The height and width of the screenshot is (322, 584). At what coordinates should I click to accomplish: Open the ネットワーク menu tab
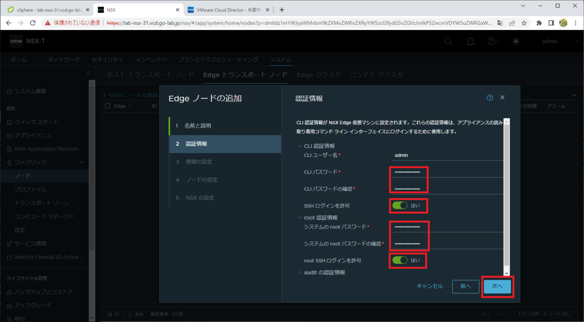[64, 59]
